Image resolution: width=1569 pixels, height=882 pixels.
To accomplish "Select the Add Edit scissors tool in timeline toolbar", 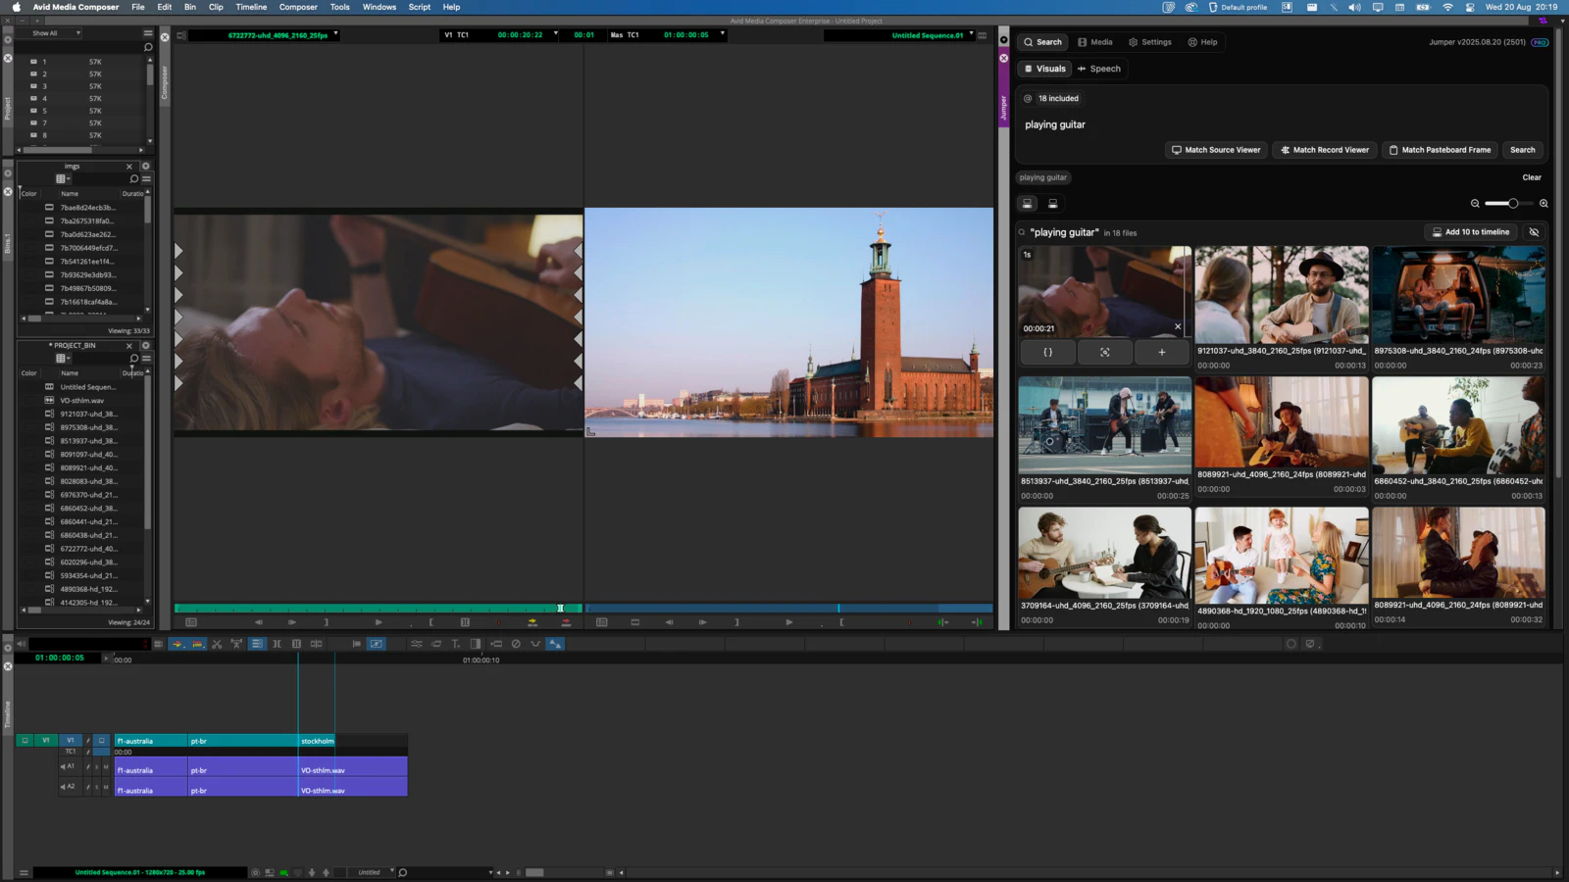I will click(218, 644).
